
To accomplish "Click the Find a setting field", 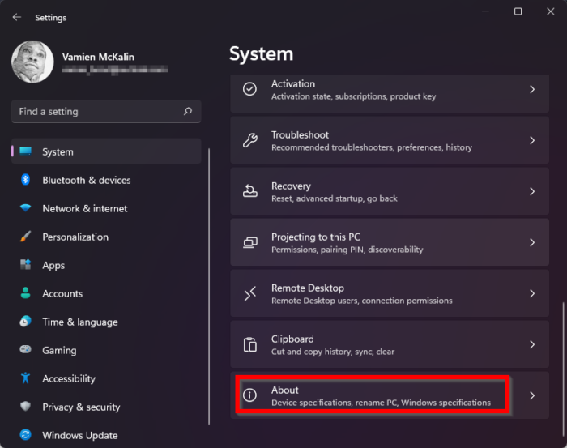I will [x=97, y=111].
